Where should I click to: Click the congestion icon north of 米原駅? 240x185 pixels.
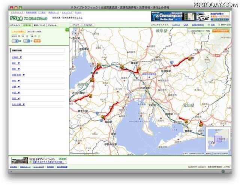pos(99,65)
